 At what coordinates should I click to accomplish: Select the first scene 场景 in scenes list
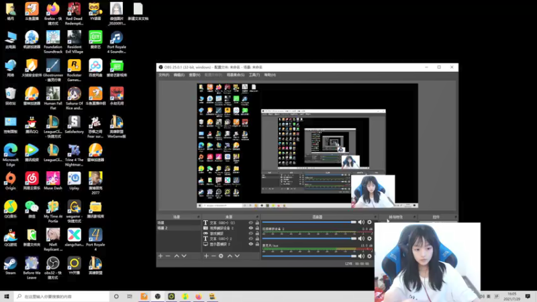[179, 223]
